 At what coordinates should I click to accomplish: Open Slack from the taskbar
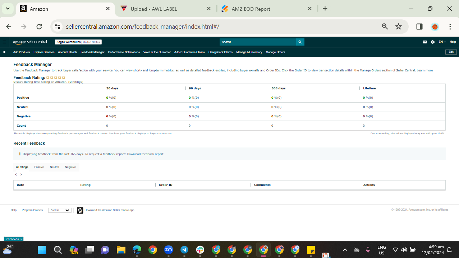(200, 250)
